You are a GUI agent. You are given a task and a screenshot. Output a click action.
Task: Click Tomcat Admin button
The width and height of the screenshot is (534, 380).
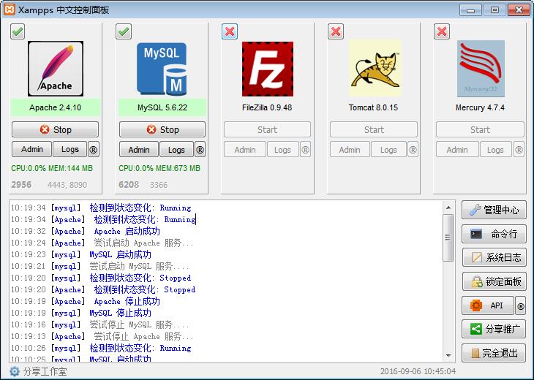coord(350,149)
